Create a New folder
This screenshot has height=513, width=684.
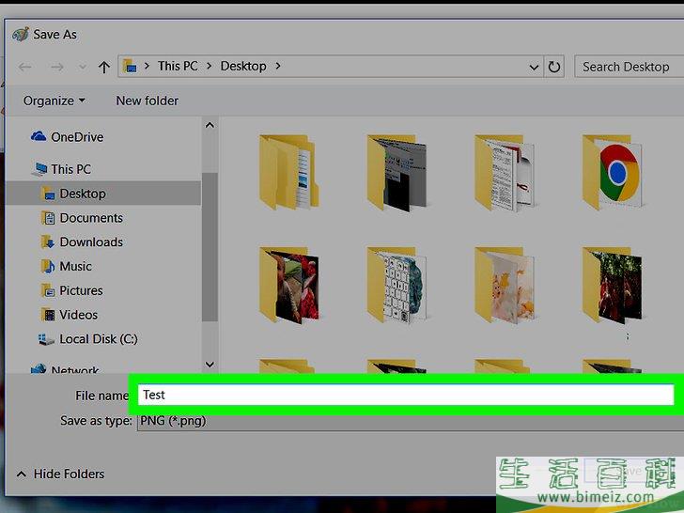click(147, 101)
